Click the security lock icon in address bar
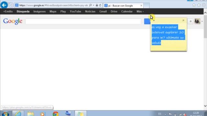Viewport: 207px width, 116px height. pyautogui.click(x=97, y=5)
